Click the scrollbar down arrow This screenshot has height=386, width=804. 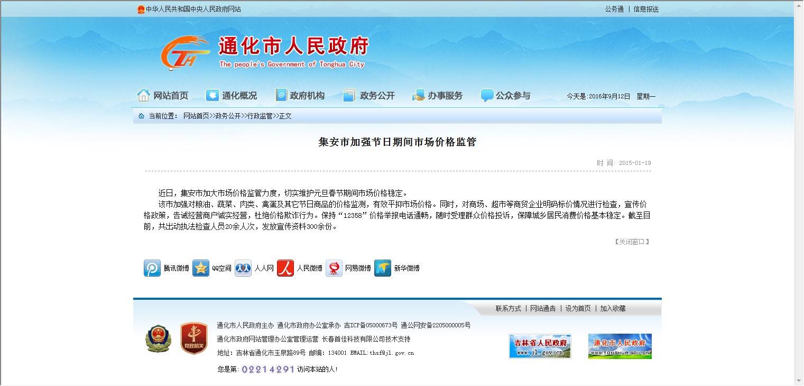pyautogui.click(x=798, y=380)
